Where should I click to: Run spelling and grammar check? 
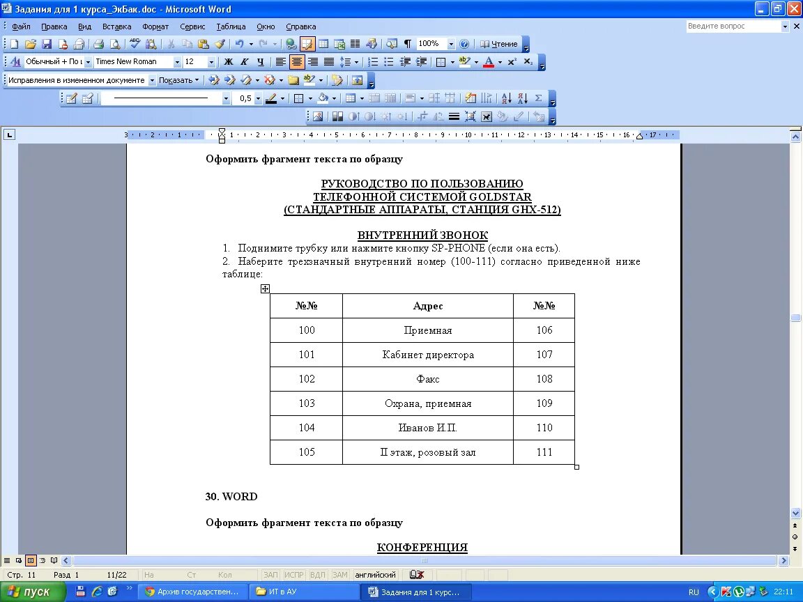[x=135, y=44]
